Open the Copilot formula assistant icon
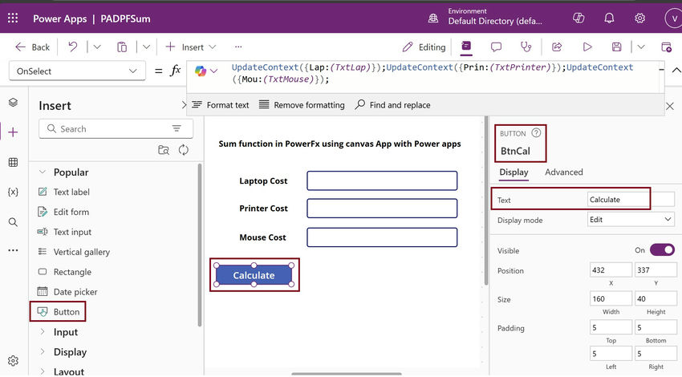 point(201,71)
